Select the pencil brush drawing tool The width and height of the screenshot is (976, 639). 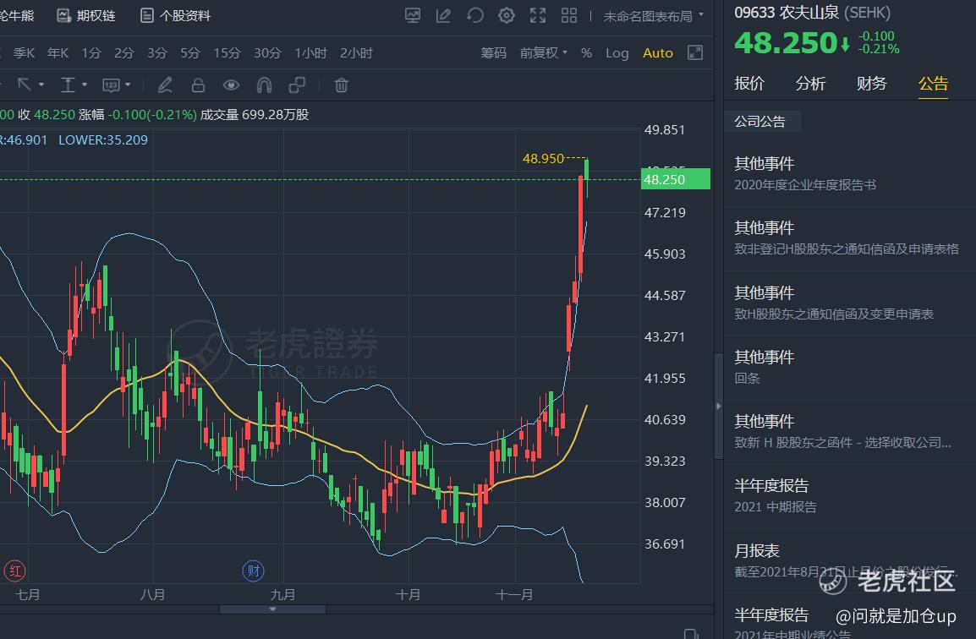click(x=165, y=85)
